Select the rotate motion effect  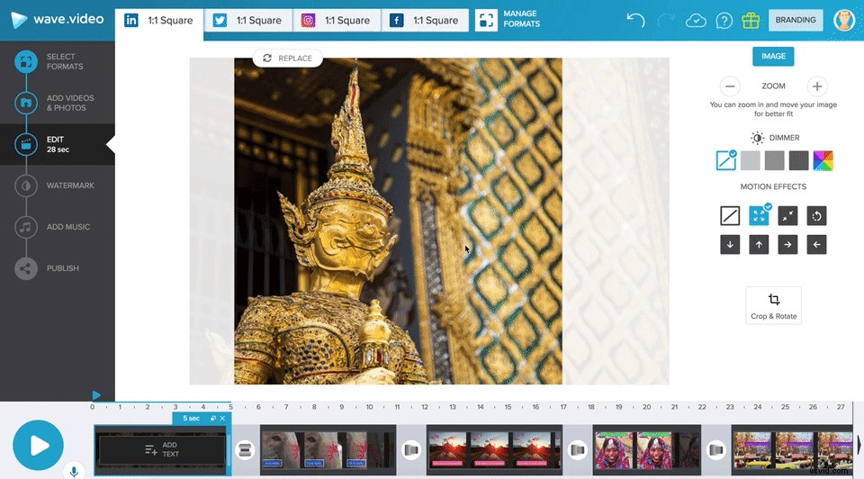pos(816,215)
